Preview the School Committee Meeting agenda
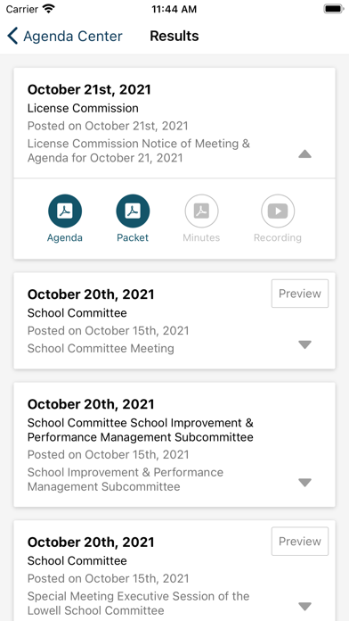The height and width of the screenshot is (621, 349). tap(300, 294)
